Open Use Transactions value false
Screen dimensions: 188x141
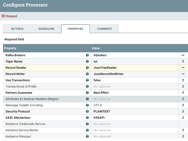pos(135,80)
